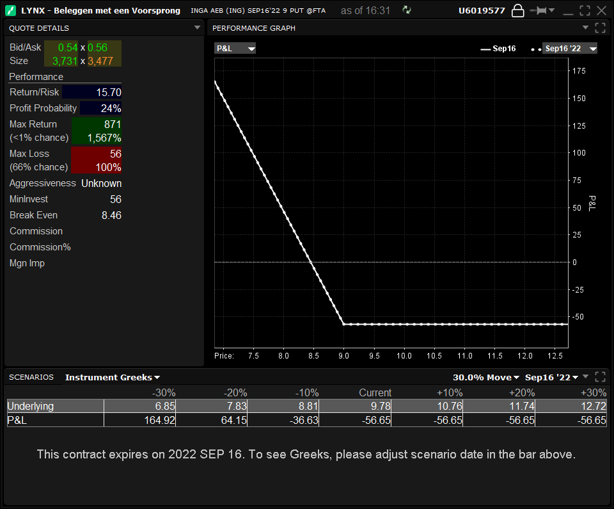Click the Max Loss value 56

point(116,154)
